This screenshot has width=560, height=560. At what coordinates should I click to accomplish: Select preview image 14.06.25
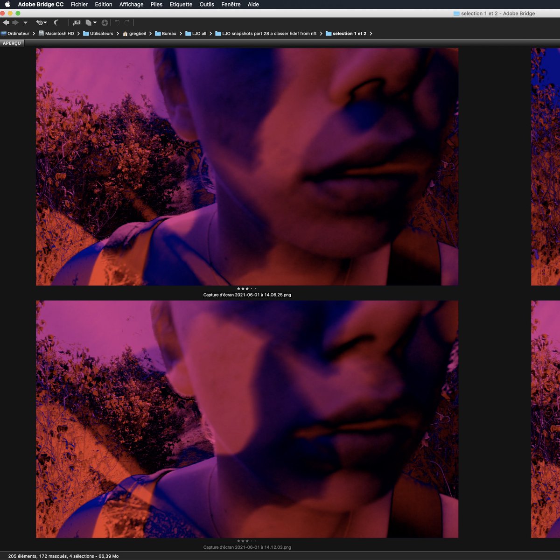pos(247,167)
